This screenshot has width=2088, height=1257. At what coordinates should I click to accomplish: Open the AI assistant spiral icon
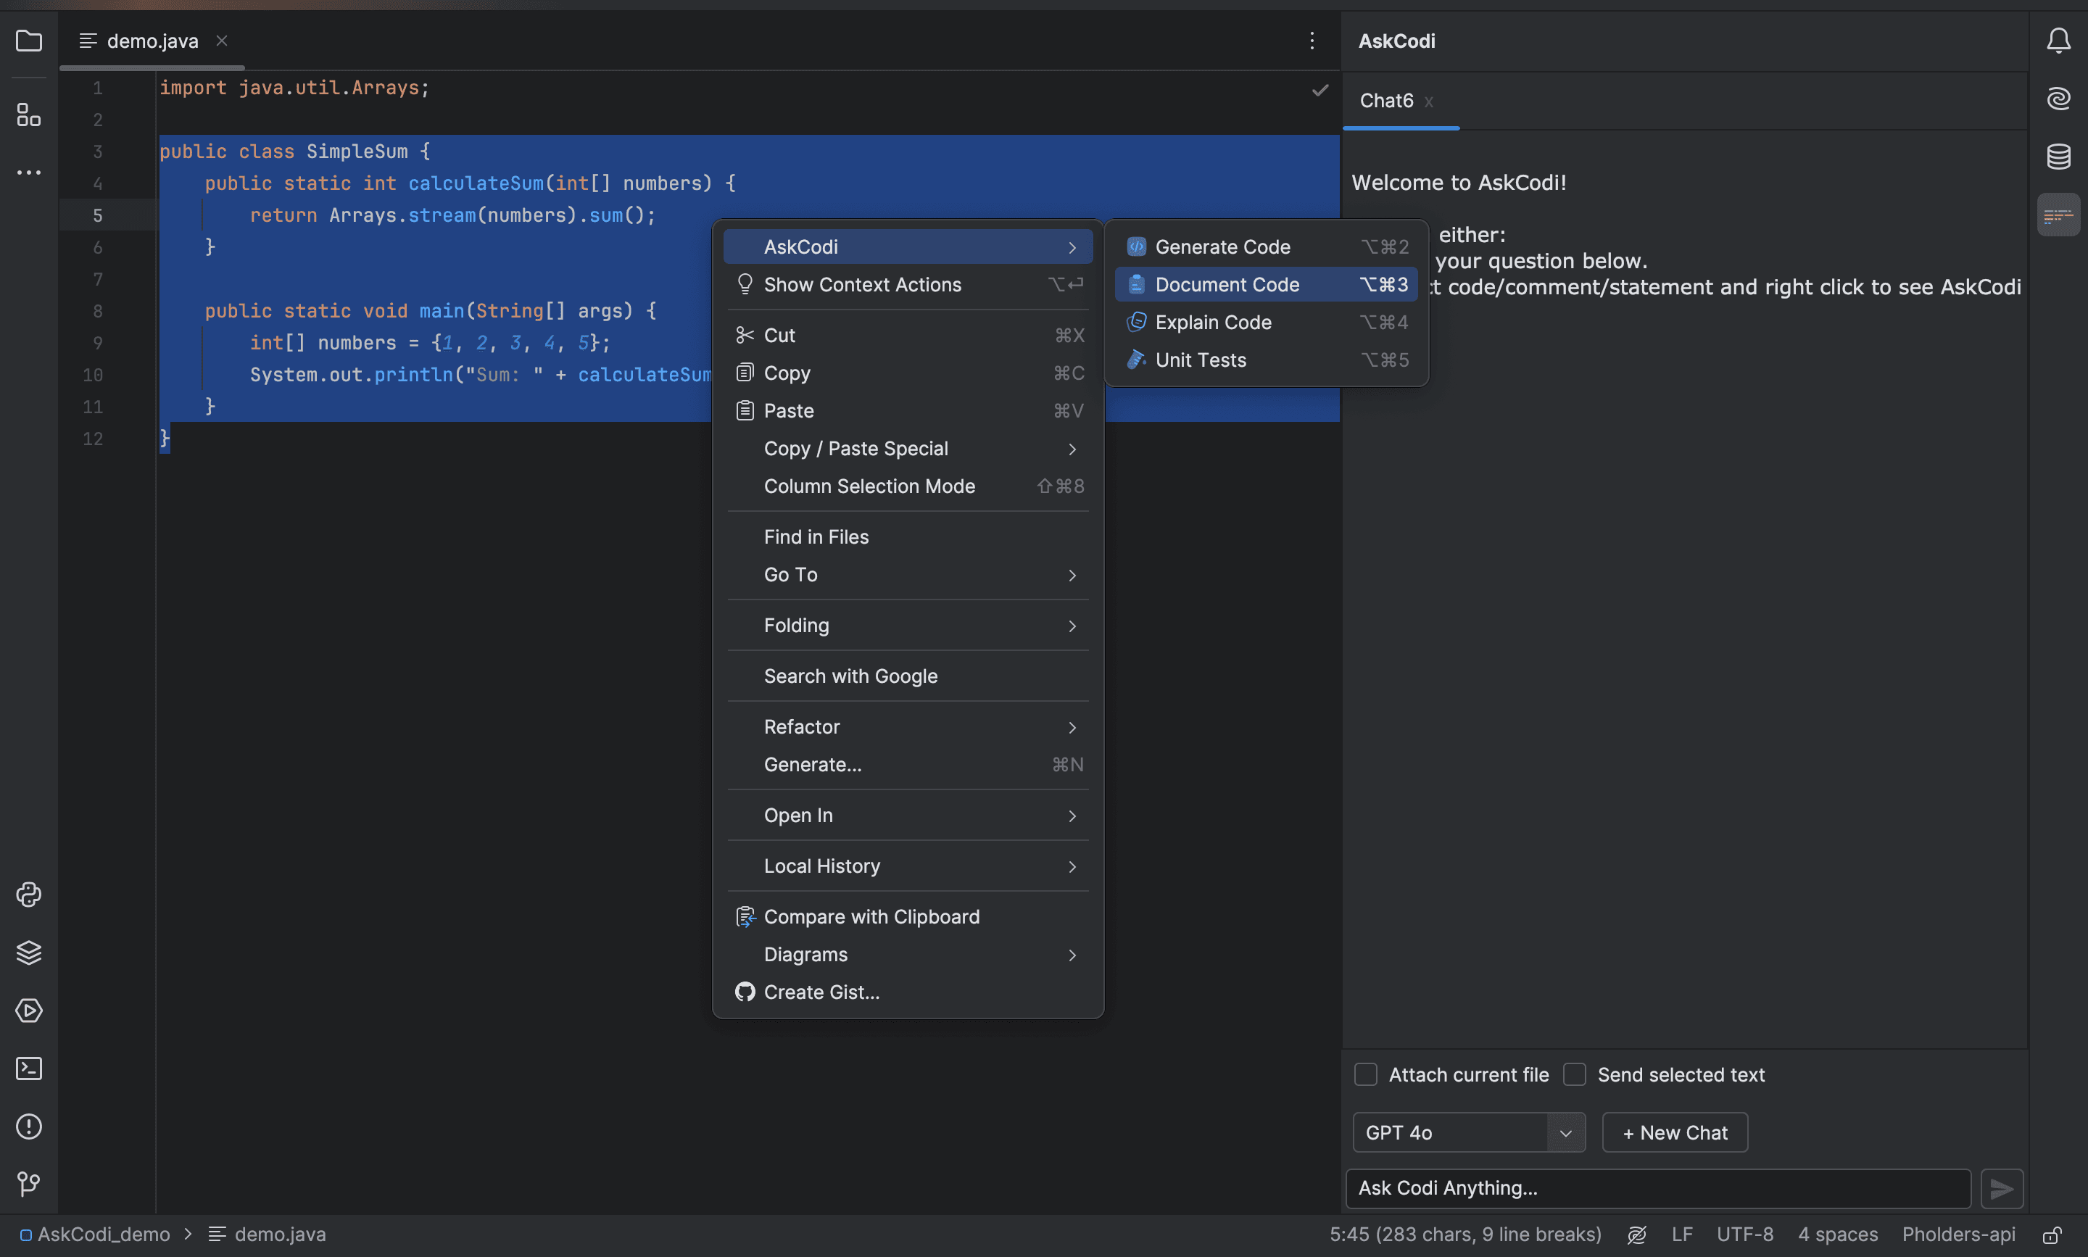[2058, 99]
